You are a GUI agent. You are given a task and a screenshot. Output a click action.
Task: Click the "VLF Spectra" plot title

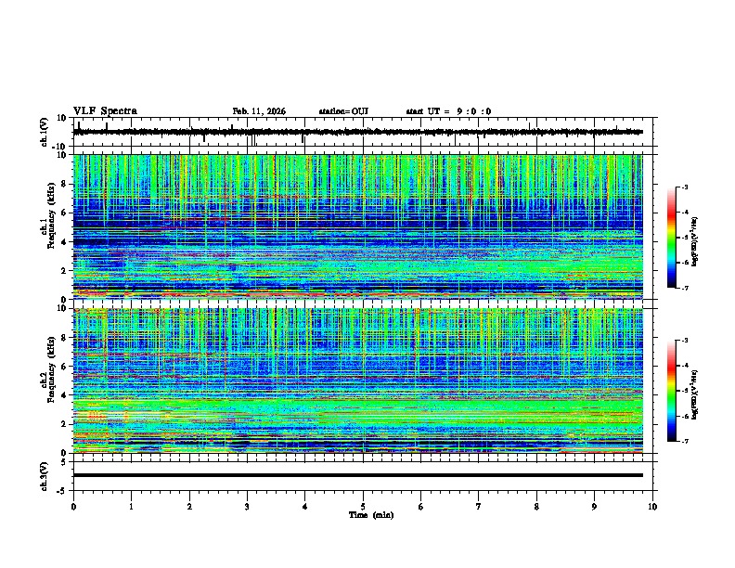(x=105, y=111)
